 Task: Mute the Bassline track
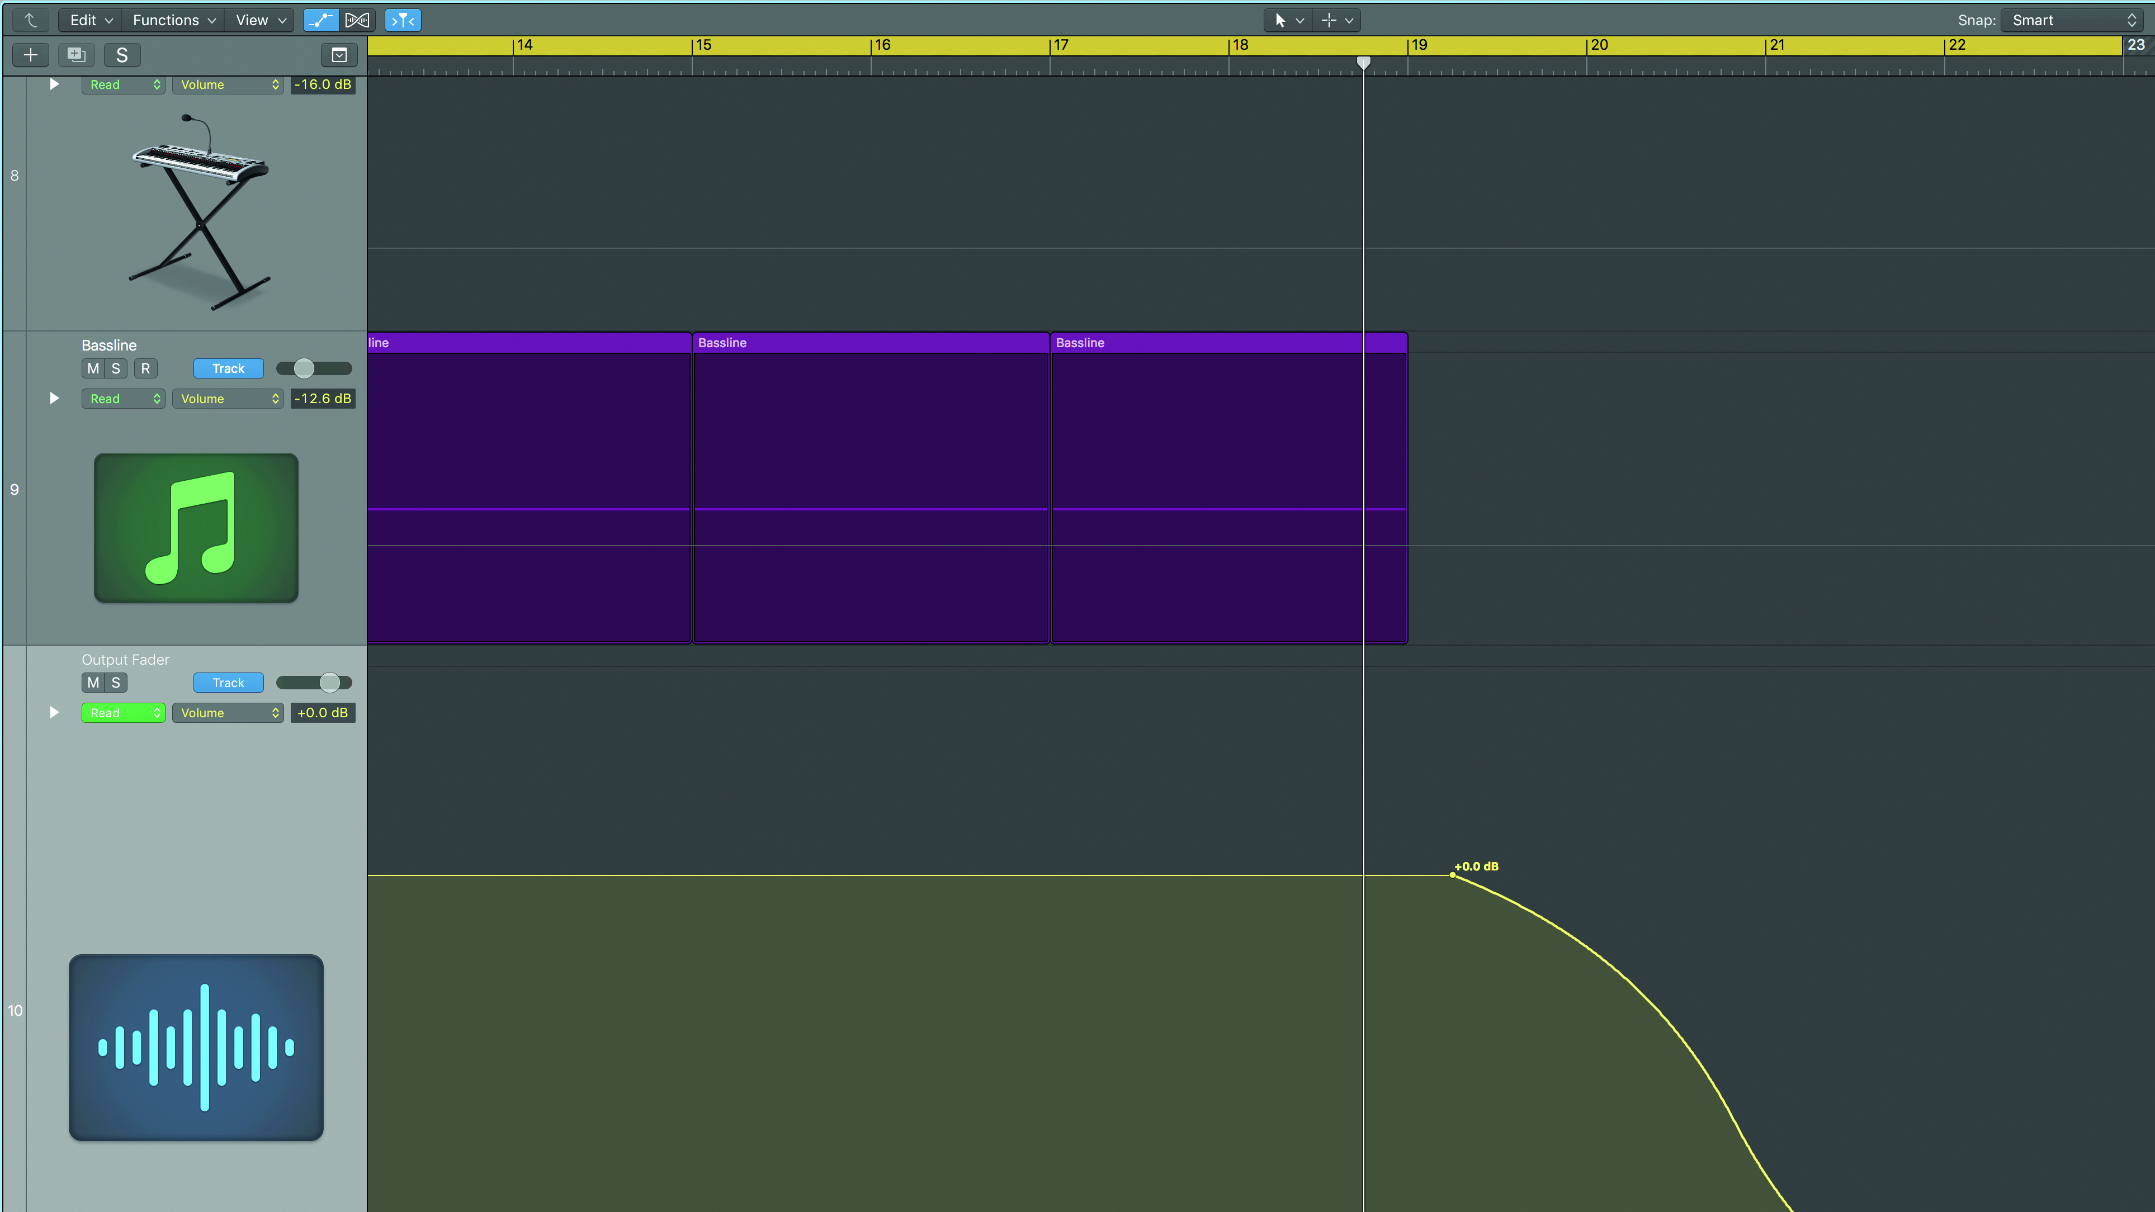tap(93, 368)
